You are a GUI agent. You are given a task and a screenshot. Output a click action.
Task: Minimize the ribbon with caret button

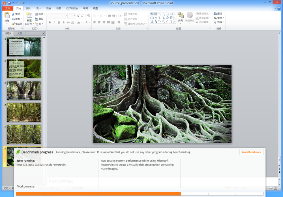275,8
